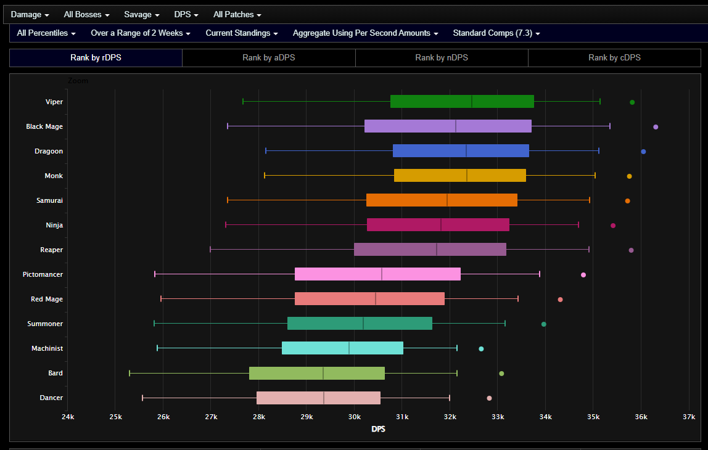This screenshot has width=708, height=450.
Task: Expand Aggregate Using Per Second Amounts
Action: tap(365, 33)
